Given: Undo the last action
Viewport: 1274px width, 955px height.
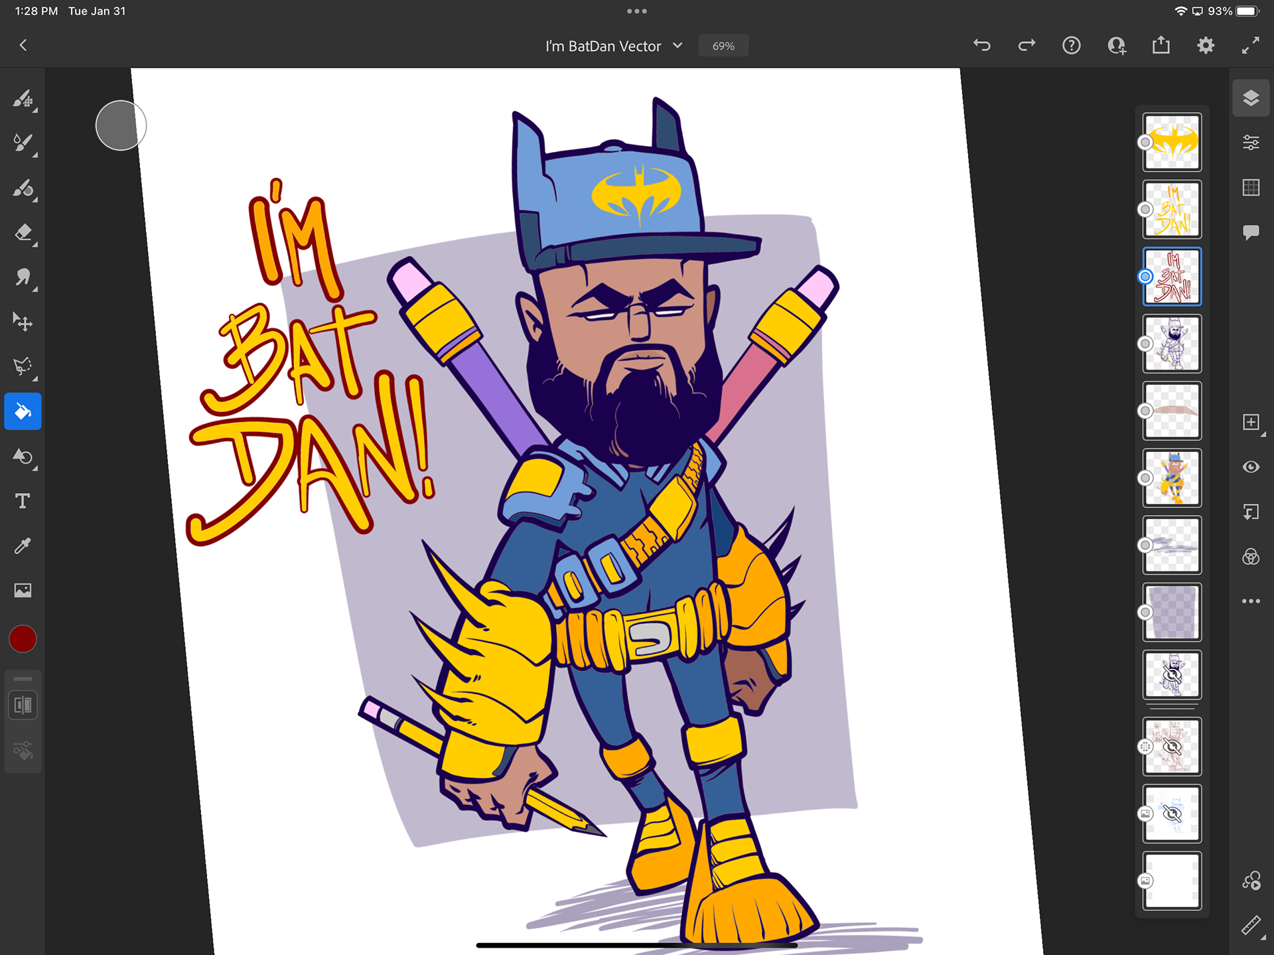Looking at the screenshot, I should tap(982, 45).
